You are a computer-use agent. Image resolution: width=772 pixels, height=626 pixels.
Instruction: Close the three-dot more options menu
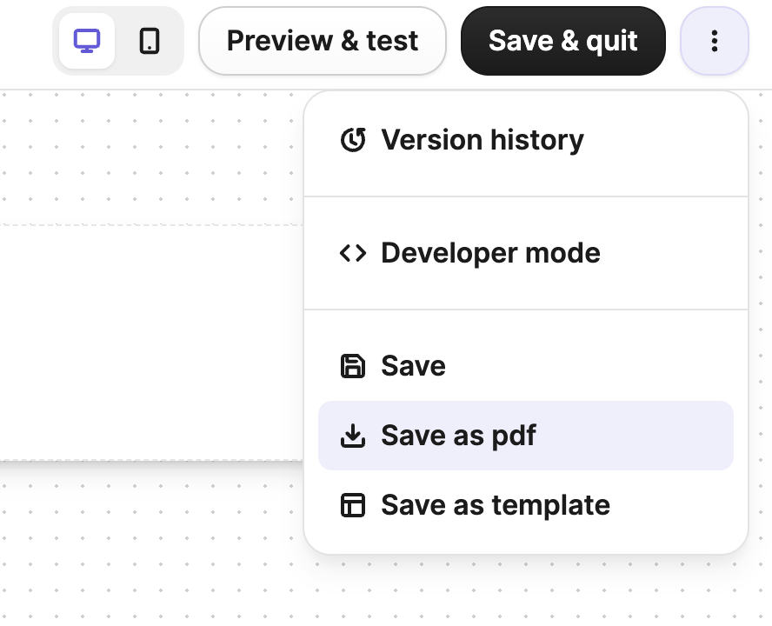[714, 41]
